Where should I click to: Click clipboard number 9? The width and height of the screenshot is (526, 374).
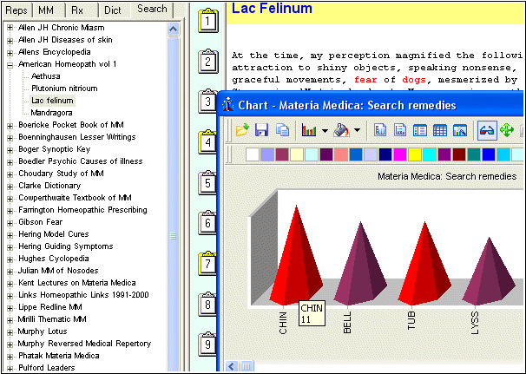pos(208,344)
